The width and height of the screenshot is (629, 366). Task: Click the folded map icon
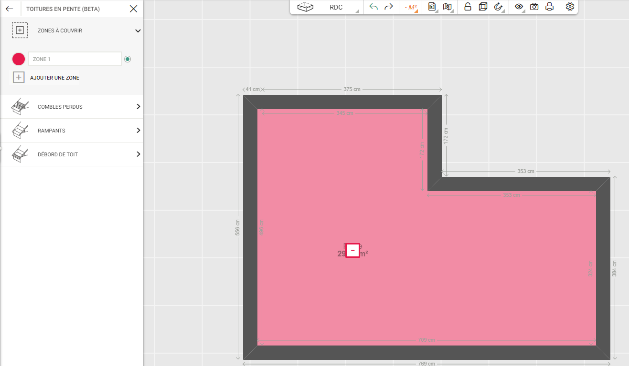tap(448, 7)
